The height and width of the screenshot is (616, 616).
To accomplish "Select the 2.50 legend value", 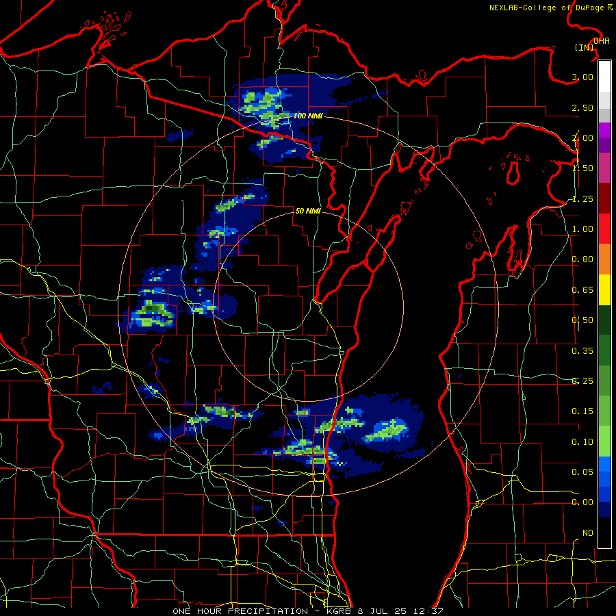I will [582, 107].
